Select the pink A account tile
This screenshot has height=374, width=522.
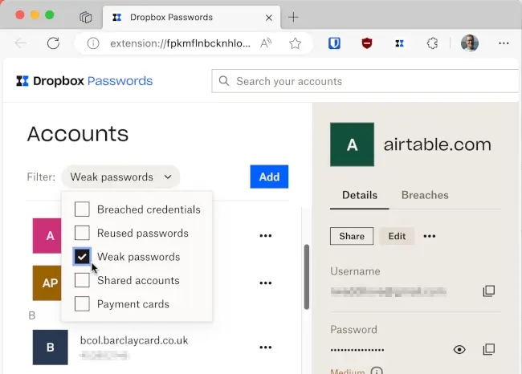(x=47, y=236)
